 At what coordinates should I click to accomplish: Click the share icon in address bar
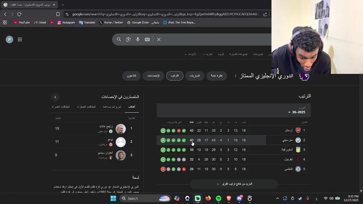pos(265,14)
